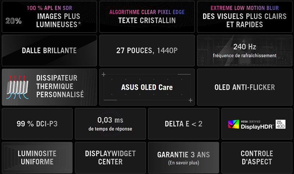Click the True Black 400 badge
The image size is (294, 174).
[x=280, y=124]
